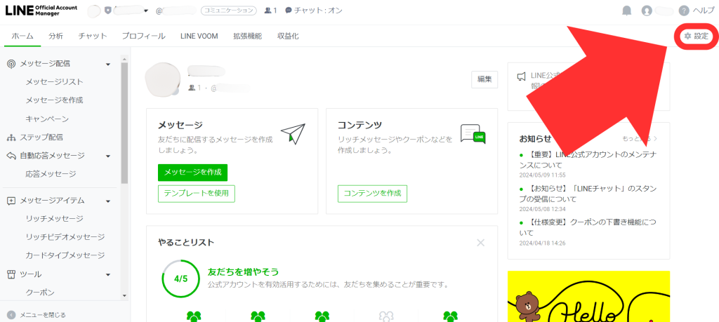Collapse the ツール section arrow
The height and width of the screenshot is (322, 719).
[108, 275]
